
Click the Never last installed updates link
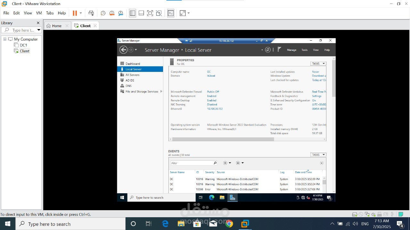tap(316, 72)
